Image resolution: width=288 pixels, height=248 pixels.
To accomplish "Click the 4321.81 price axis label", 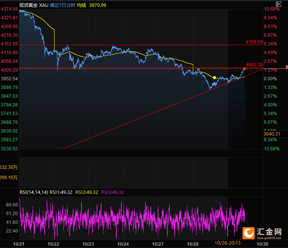I will click(x=9, y=18).
